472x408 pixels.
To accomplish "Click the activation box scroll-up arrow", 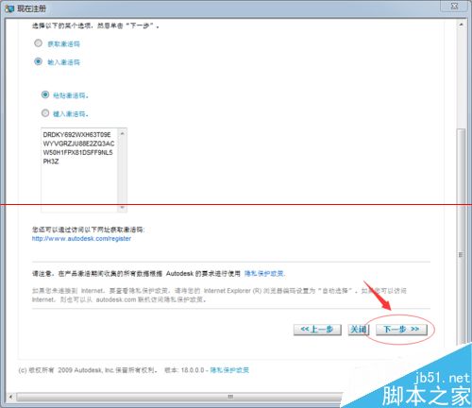I will point(122,133).
